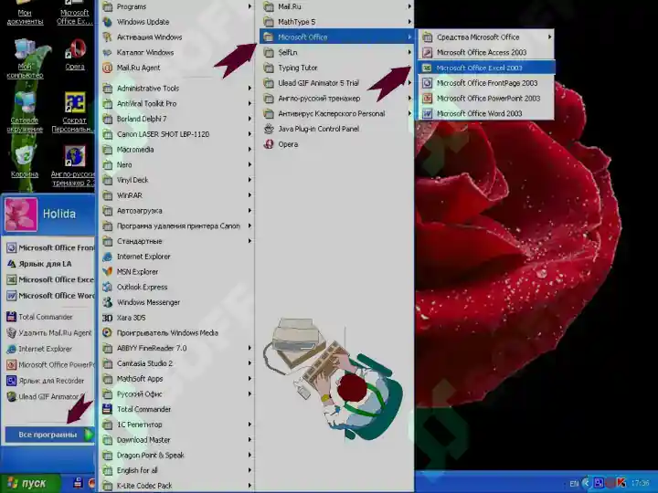658x493 pixels.
Task: Click the Все программы button
Action: point(49,435)
